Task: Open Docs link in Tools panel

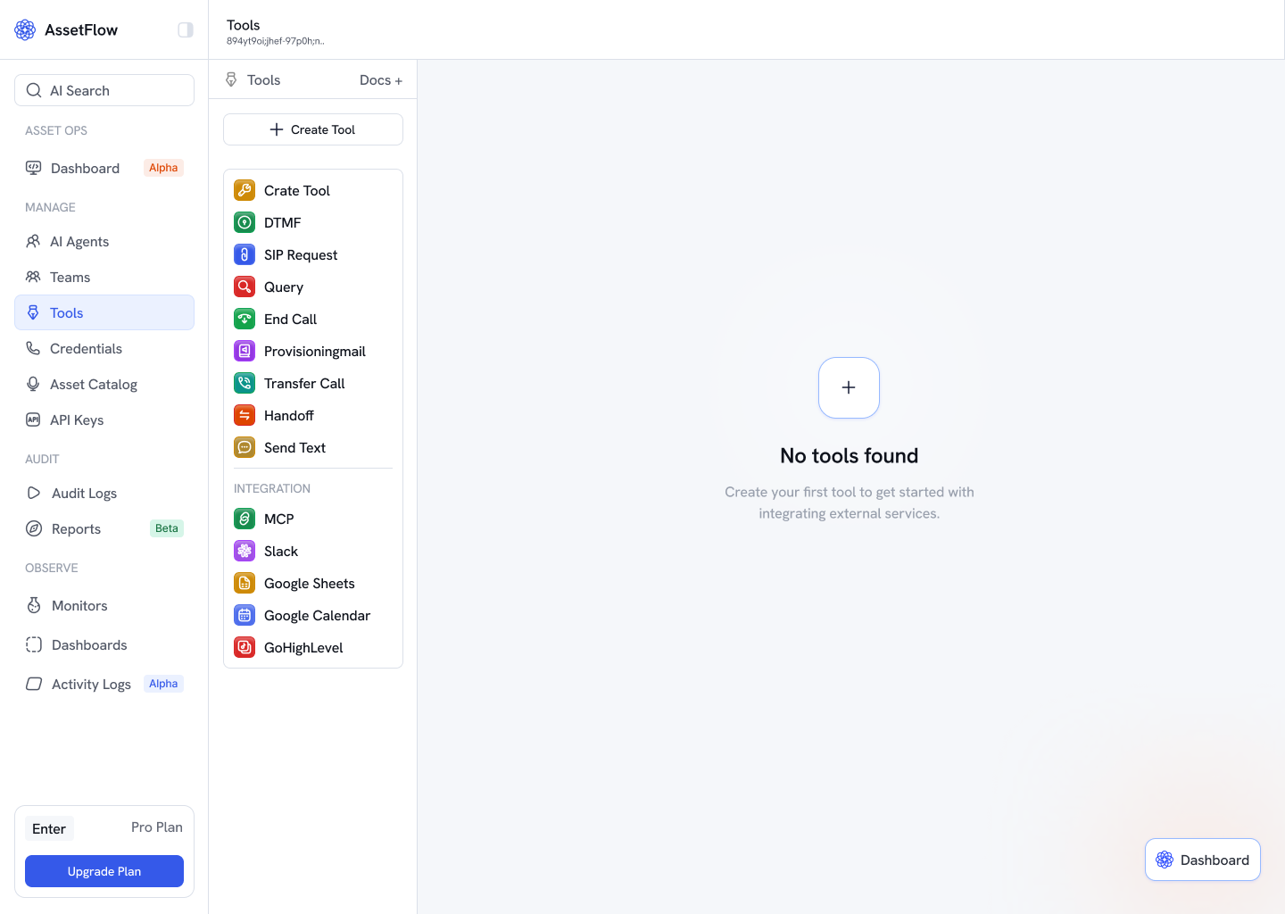Action: (381, 80)
